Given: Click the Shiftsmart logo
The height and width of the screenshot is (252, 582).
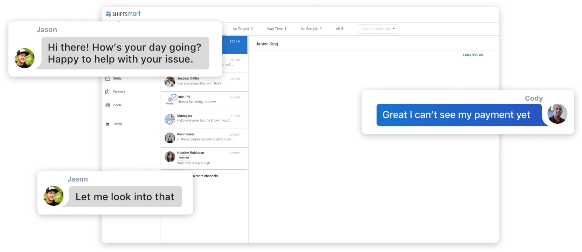Looking at the screenshot, I should [123, 14].
